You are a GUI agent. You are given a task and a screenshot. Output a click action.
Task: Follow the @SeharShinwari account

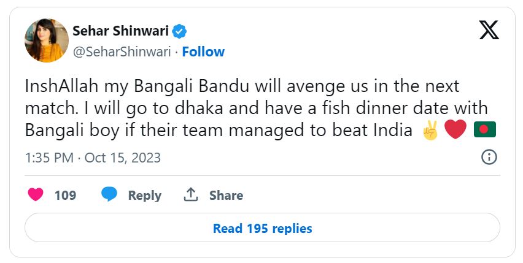[x=203, y=51]
